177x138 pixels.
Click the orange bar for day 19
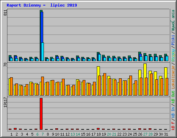[105, 84]
